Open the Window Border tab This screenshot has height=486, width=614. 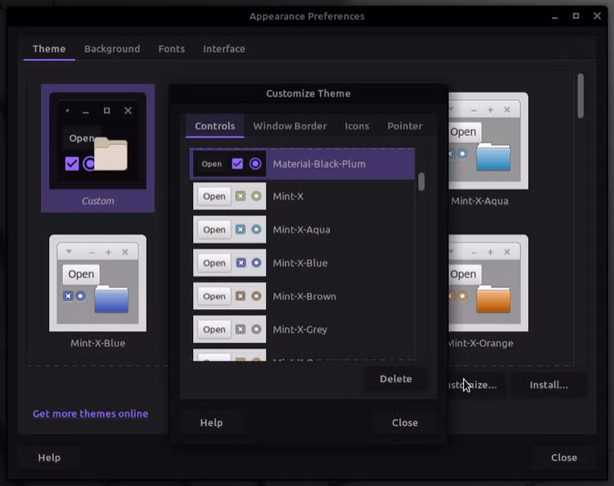click(x=290, y=126)
